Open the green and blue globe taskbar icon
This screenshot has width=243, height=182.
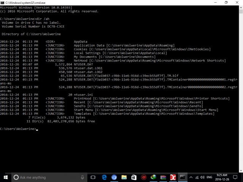(153, 177)
